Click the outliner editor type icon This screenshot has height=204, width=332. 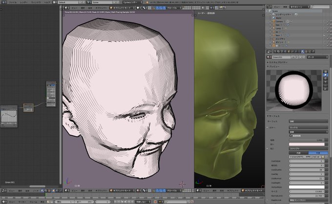click(269, 7)
